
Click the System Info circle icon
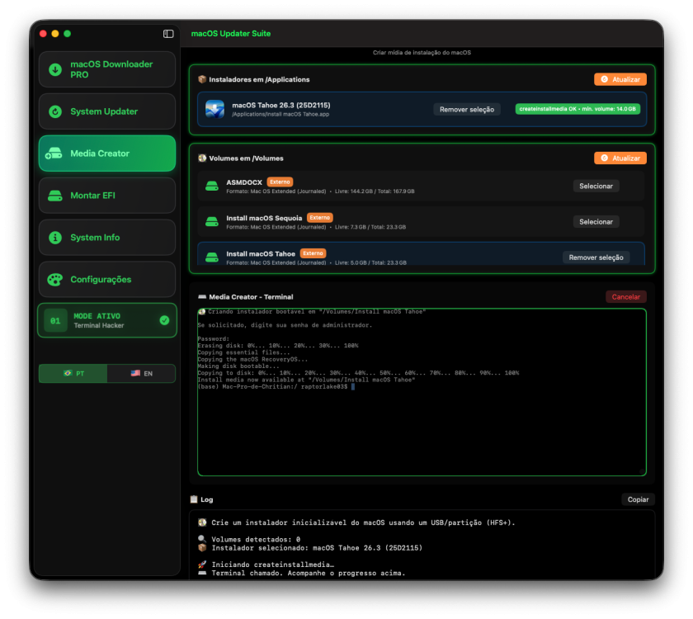[55, 238]
